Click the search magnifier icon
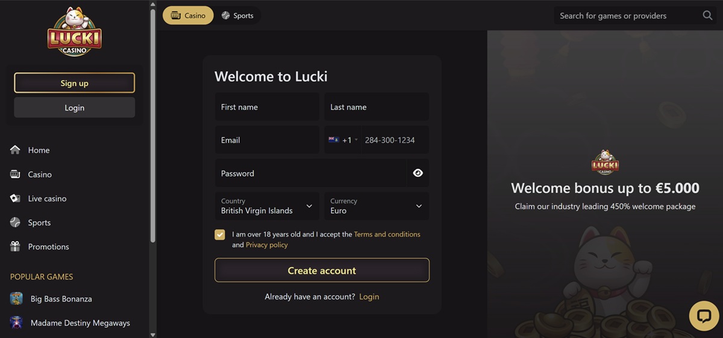 pyautogui.click(x=707, y=16)
